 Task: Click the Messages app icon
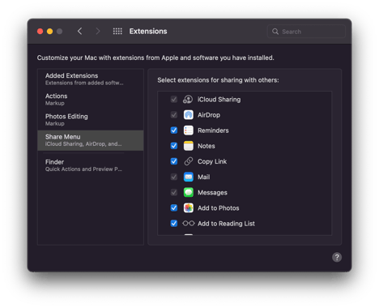189,192
